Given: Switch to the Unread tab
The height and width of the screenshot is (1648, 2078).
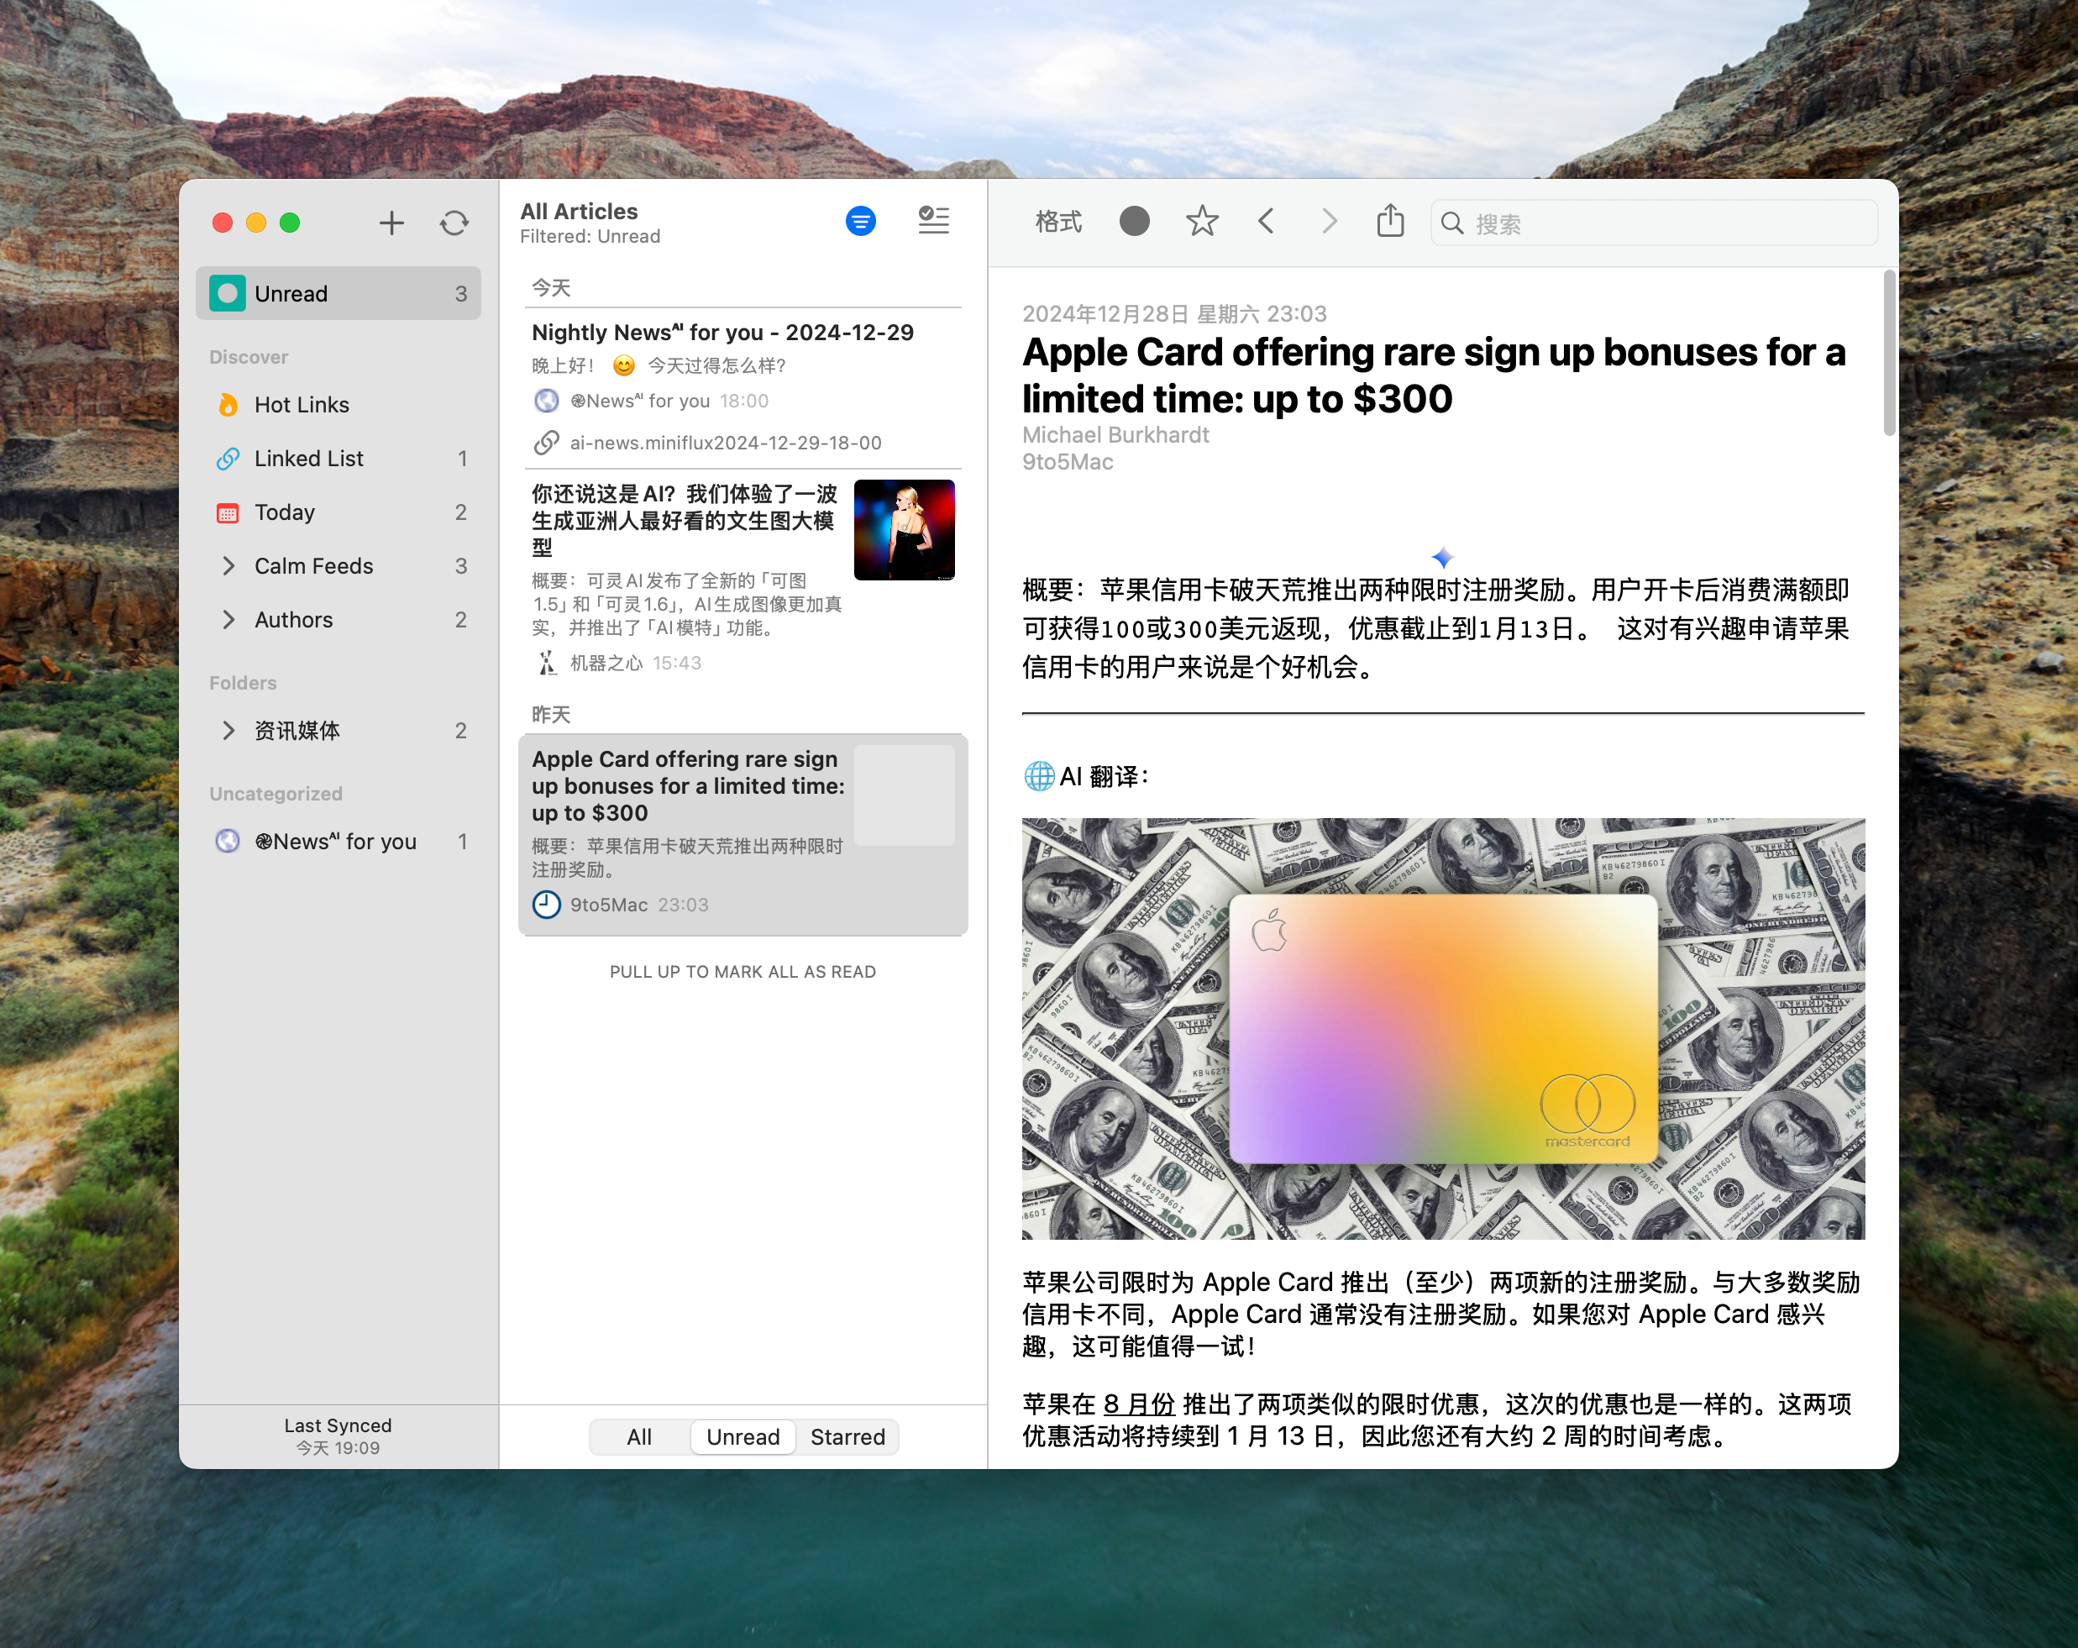Looking at the screenshot, I should (743, 1436).
